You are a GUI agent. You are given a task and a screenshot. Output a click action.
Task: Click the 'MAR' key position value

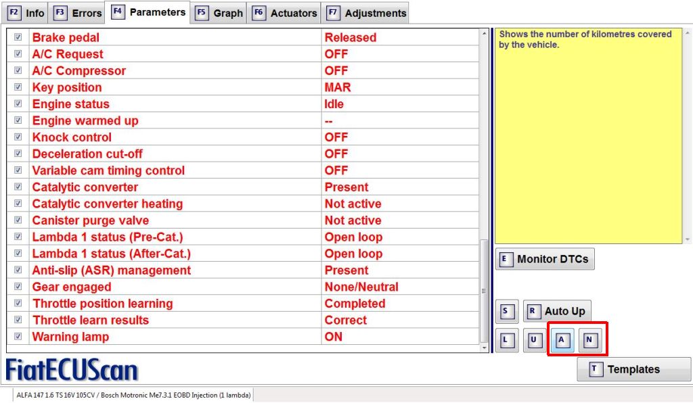[338, 87]
